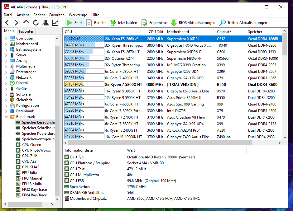
Task: Open the Favoriten menu in the menu bar
Action: coord(57,15)
